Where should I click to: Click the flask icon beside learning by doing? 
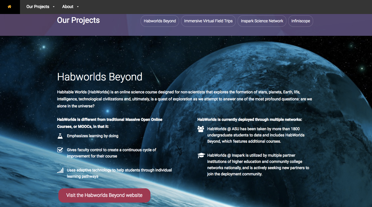60,136
